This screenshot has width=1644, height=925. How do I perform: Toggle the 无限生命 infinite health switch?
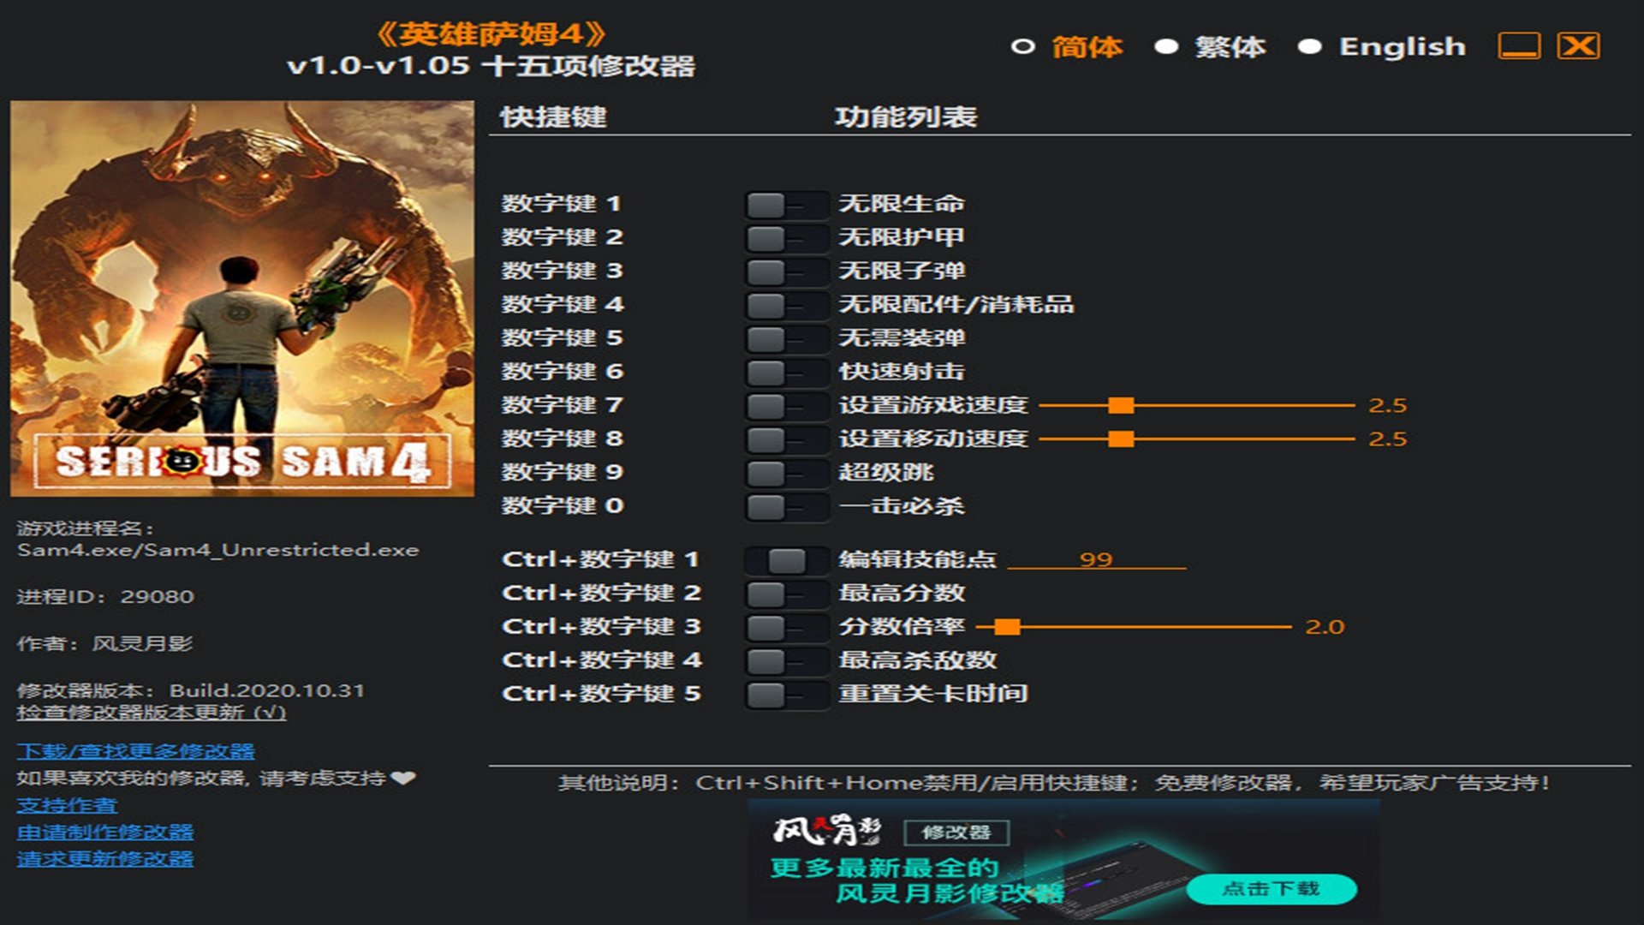786,205
